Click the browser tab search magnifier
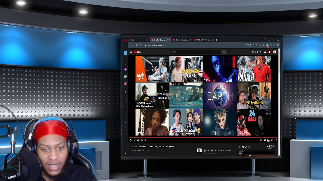 [x=264, y=40]
